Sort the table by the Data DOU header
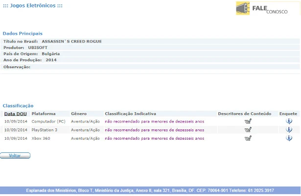This screenshot has width=301, height=196. point(15,114)
